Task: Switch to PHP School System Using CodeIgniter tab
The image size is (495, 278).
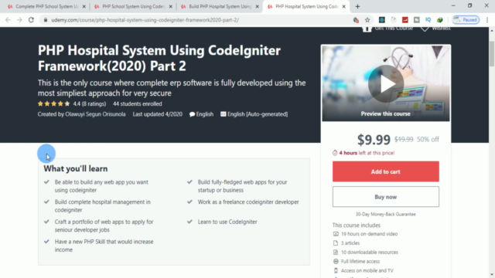Action: click(132, 6)
